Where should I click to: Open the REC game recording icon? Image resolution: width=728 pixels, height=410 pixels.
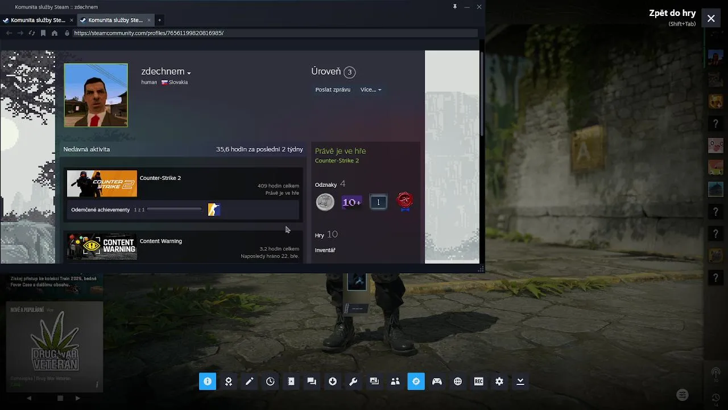pos(479,382)
